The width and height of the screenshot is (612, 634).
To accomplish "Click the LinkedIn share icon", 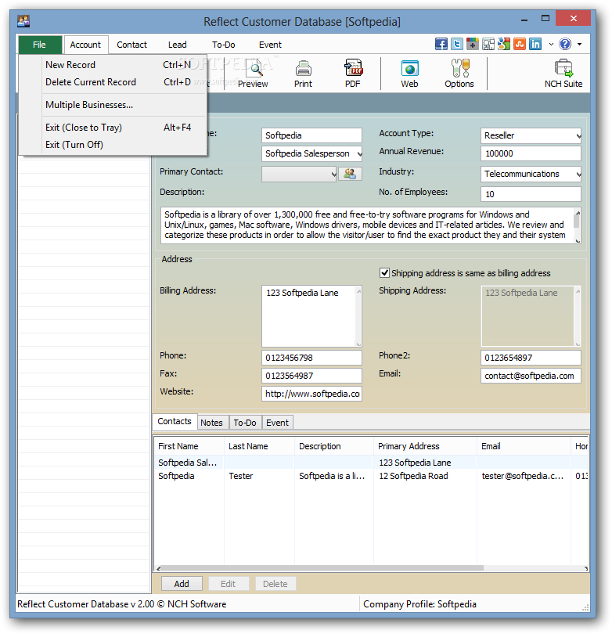I will click(x=535, y=44).
